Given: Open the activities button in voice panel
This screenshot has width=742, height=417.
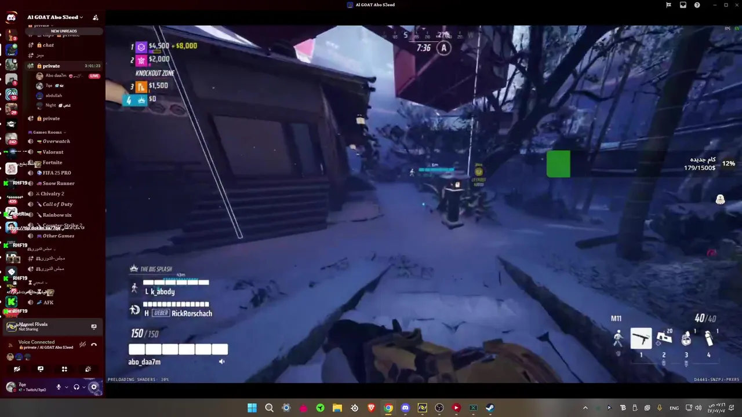Looking at the screenshot, I should click(64, 369).
